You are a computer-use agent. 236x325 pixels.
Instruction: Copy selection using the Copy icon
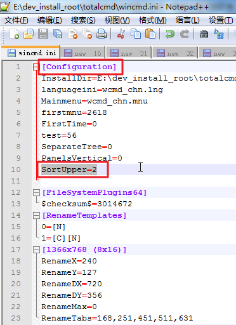(136, 34)
